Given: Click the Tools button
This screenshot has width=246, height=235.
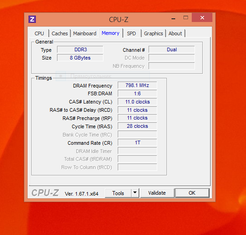Looking at the screenshot, I should click(x=118, y=193).
